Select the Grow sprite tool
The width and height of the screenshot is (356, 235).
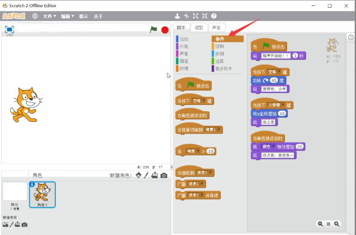click(x=195, y=16)
